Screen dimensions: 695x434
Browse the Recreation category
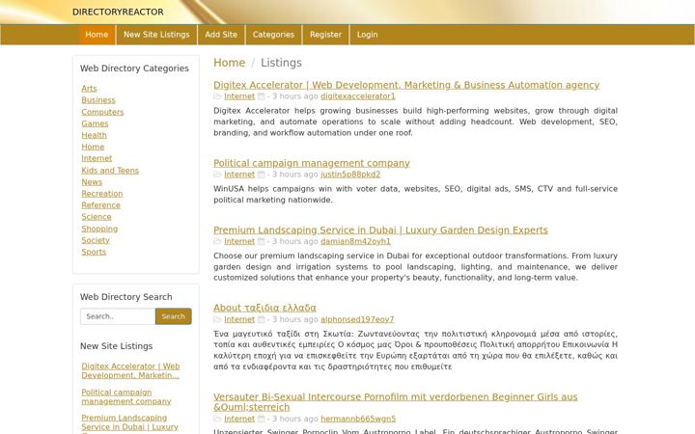pos(102,194)
